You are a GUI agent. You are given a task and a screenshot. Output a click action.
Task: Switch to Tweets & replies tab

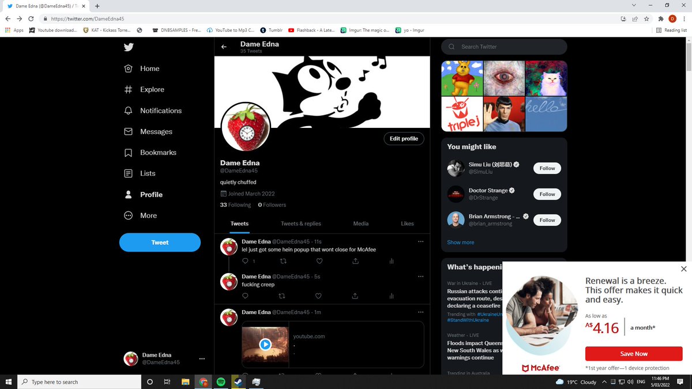(x=301, y=224)
